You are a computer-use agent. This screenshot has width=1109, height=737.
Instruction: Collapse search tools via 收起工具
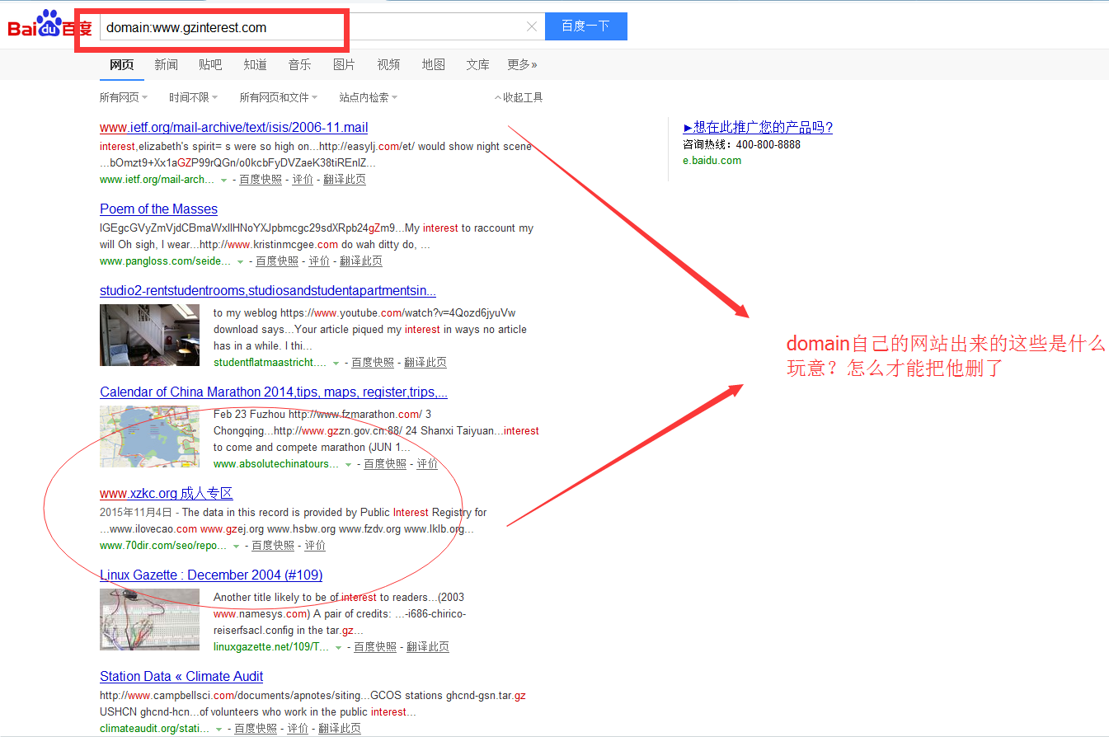tap(519, 97)
